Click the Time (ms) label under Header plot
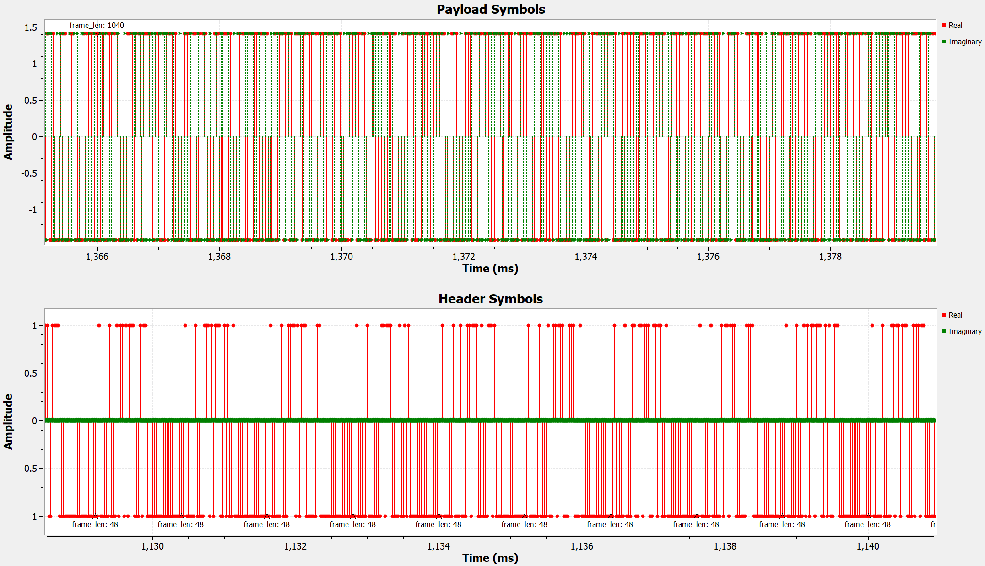 click(x=490, y=558)
